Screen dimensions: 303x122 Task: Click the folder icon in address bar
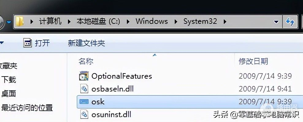click(20, 21)
